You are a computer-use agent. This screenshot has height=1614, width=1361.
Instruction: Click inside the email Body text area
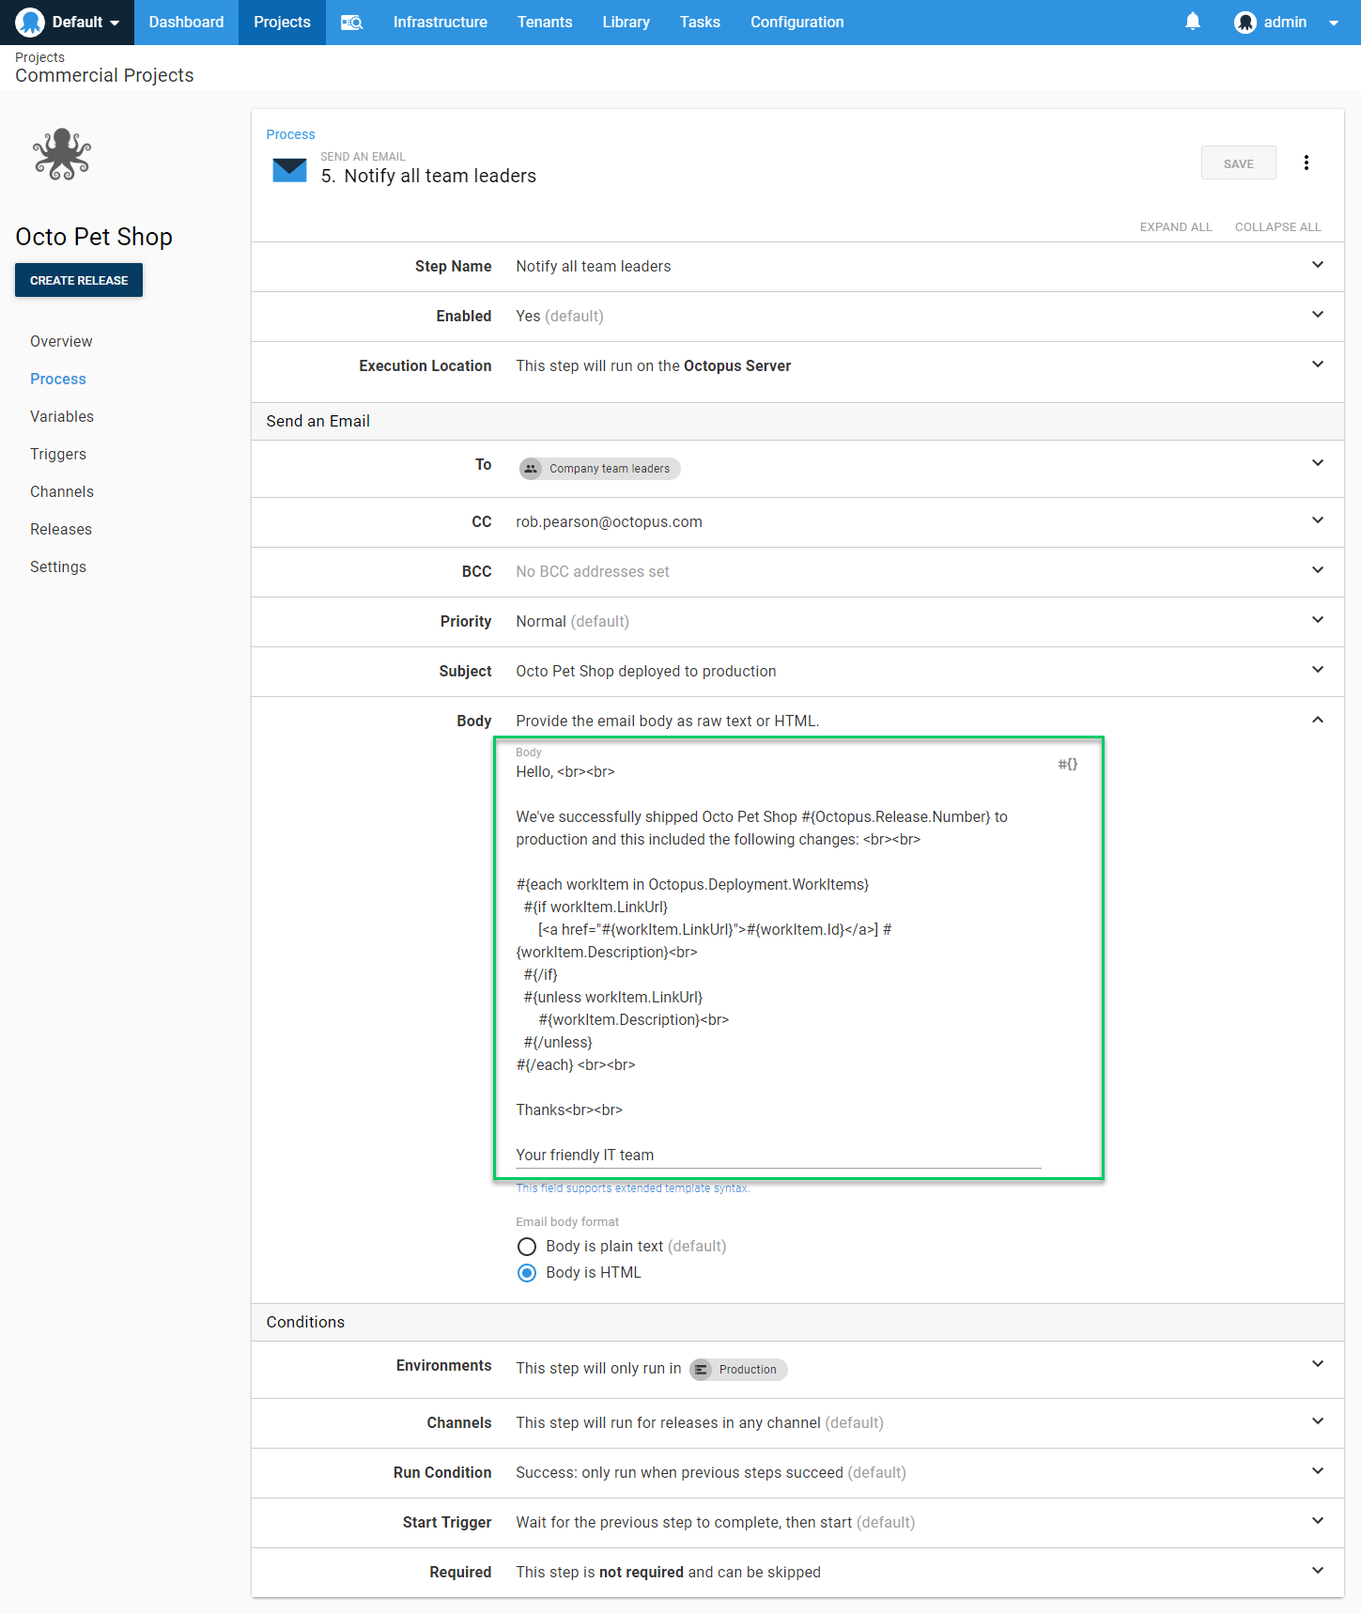(x=779, y=963)
